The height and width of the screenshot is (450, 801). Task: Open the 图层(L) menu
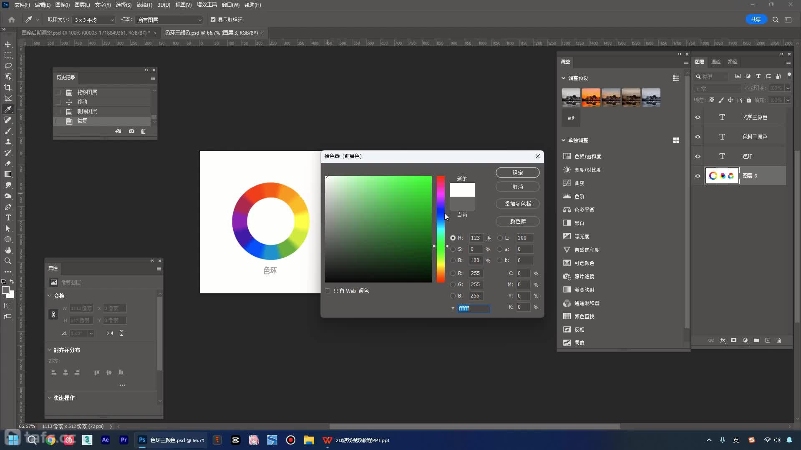tap(82, 5)
